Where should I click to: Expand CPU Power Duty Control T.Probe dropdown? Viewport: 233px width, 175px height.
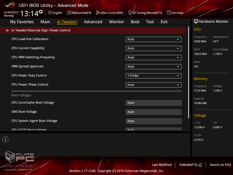[153, 76]
